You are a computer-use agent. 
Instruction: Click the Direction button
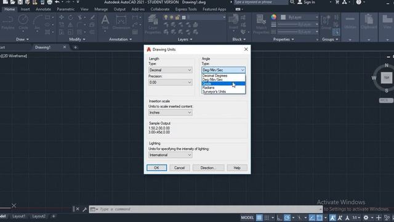208,168
